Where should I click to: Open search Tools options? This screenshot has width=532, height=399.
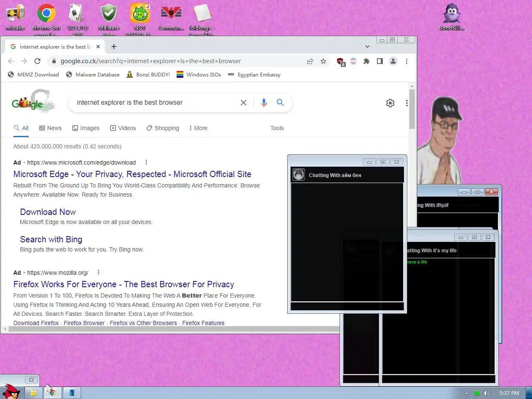(x=277, y=128)
